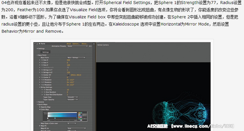The height and width of the screenshot is (131, 244).
Task: Click the Center Z stopwatch icon
Action: pyautogui.click(x=42, y=77)
